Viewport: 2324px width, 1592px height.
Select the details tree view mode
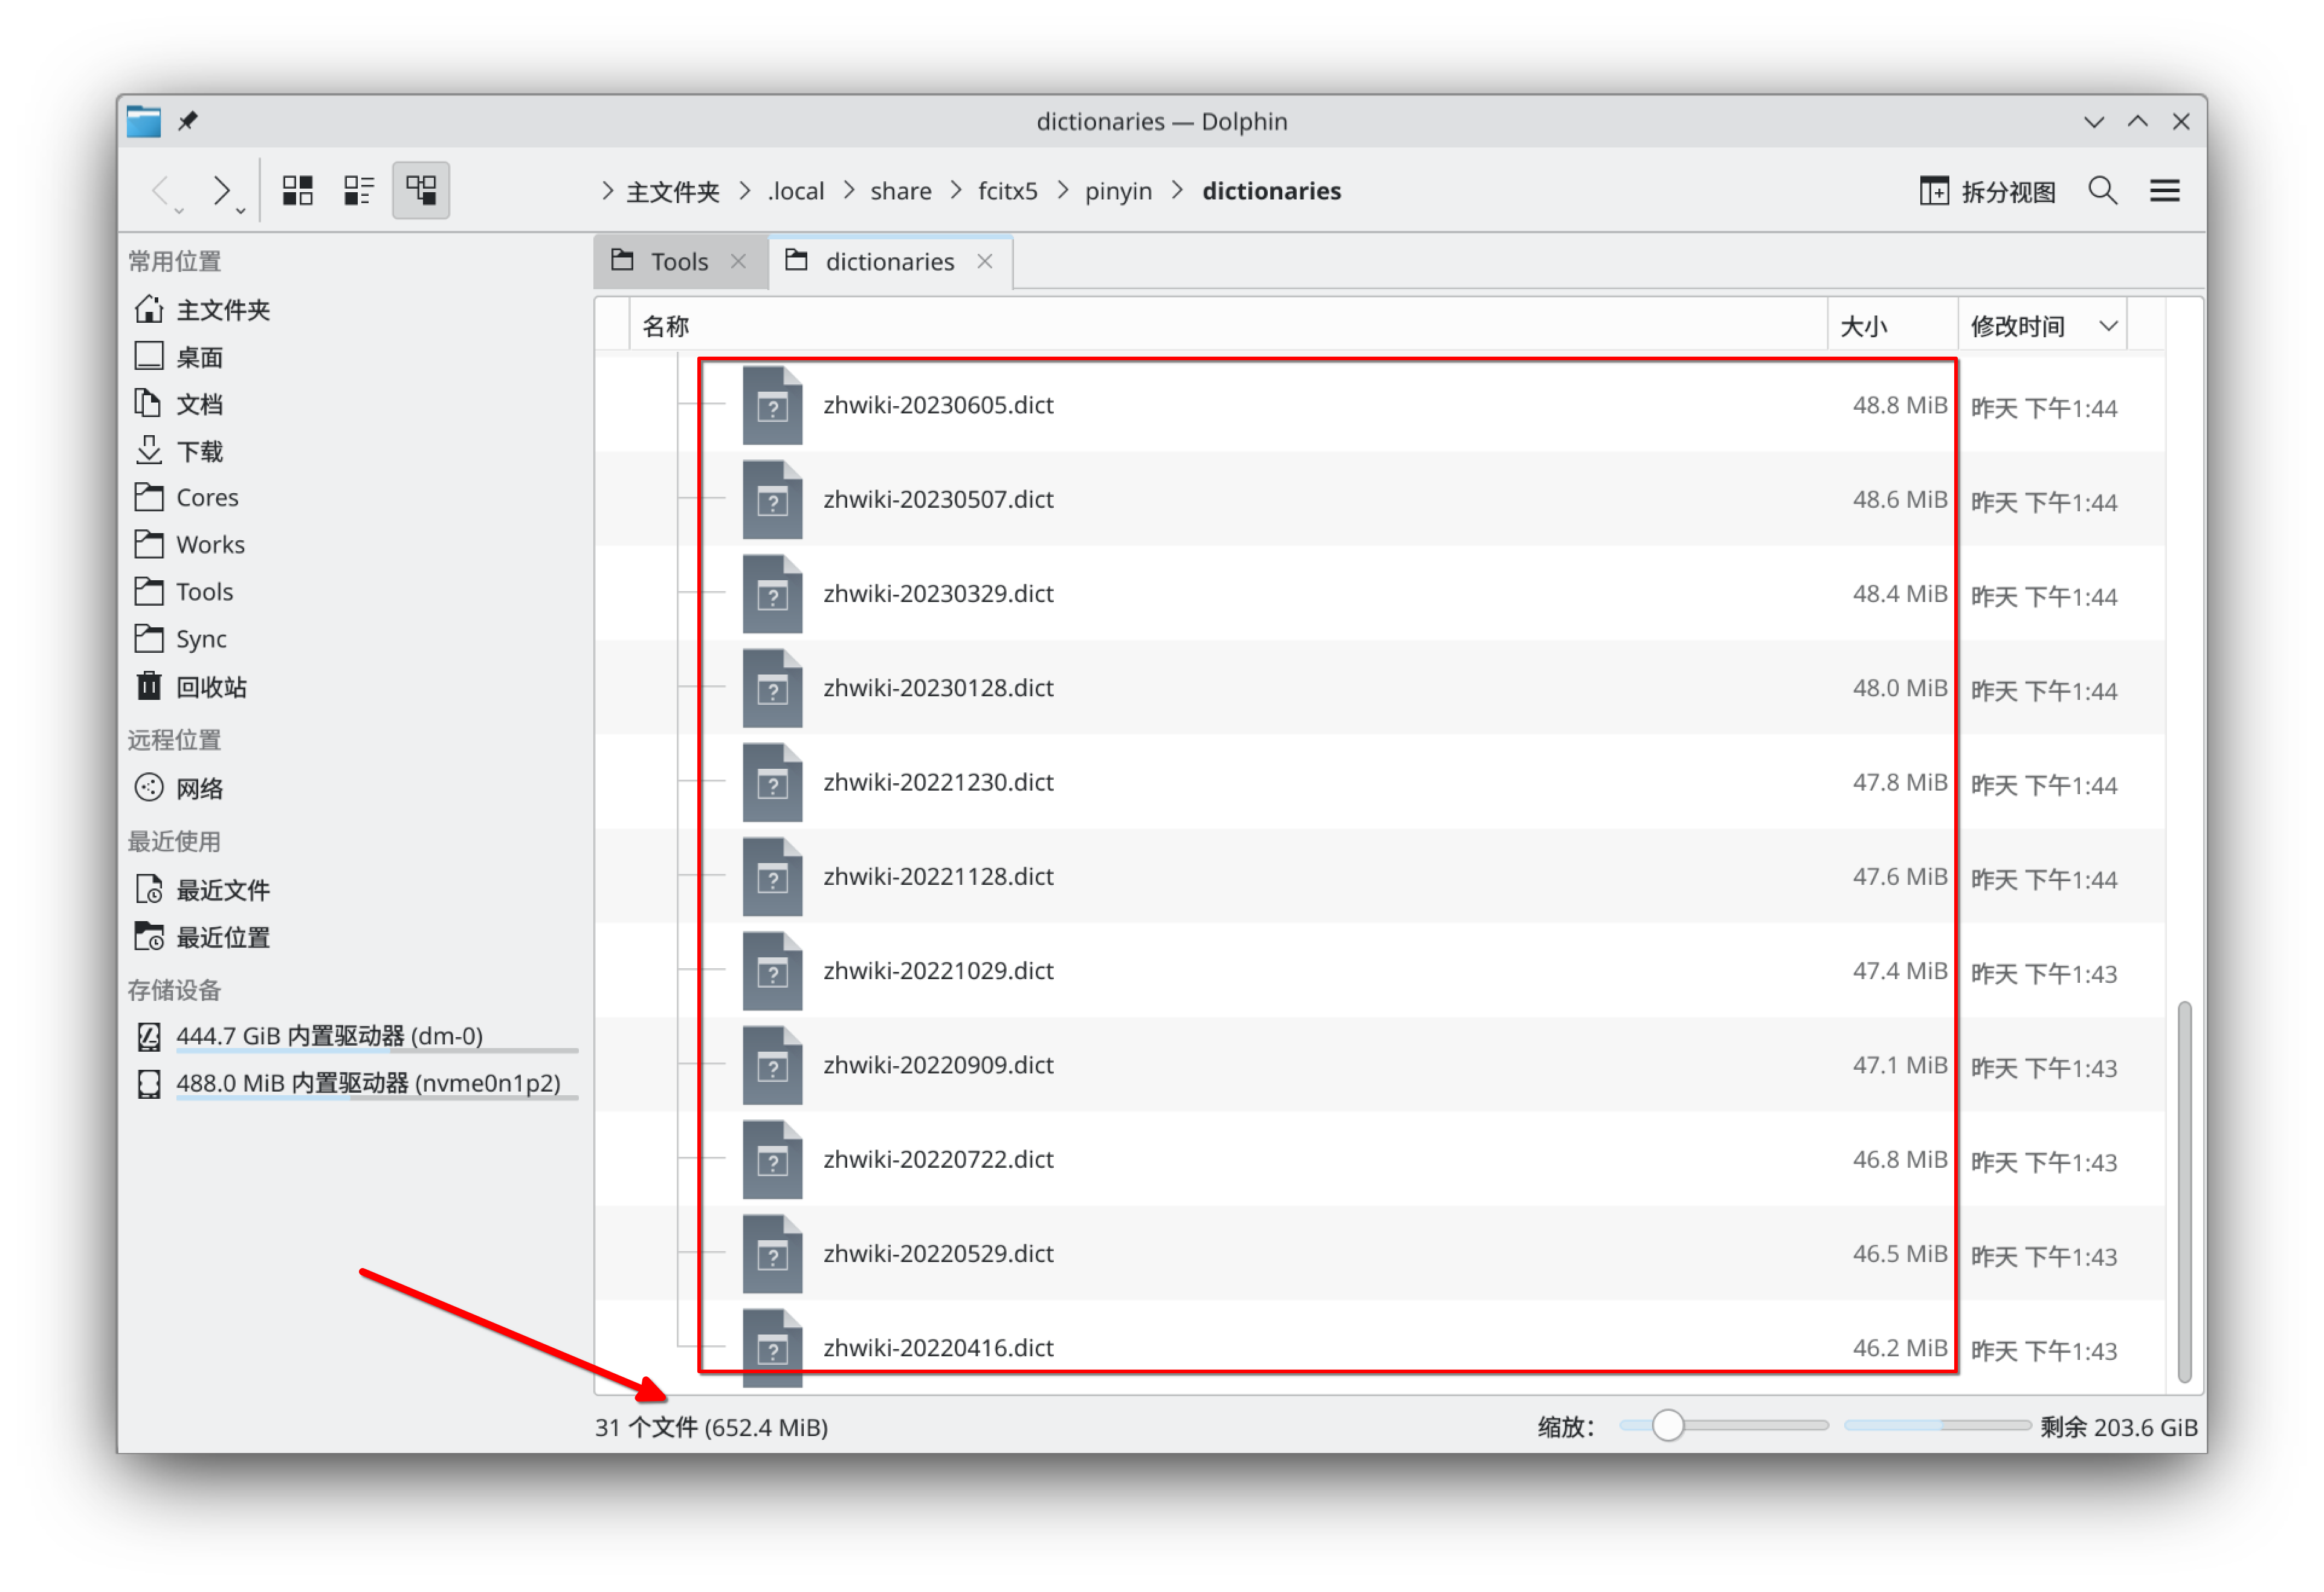[x=420, y=190]
